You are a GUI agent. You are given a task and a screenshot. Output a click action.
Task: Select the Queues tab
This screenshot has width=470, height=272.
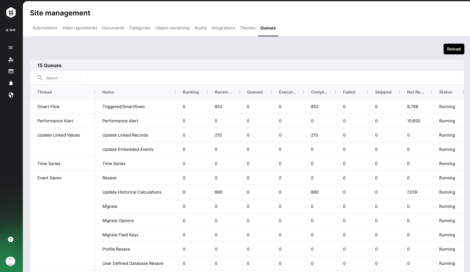(268, 28)
